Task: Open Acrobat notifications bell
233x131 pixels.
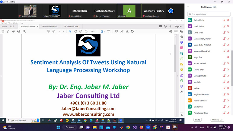Action: 170,26
